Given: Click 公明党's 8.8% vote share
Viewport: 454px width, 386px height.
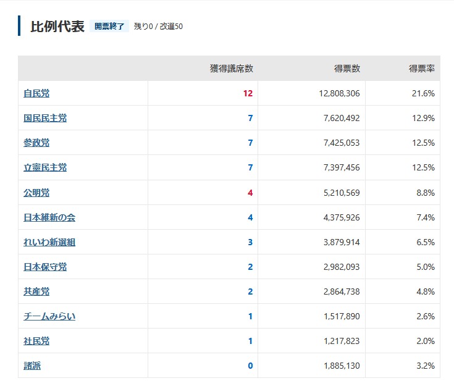Looking at the screenshot, I should click(425, 193).
